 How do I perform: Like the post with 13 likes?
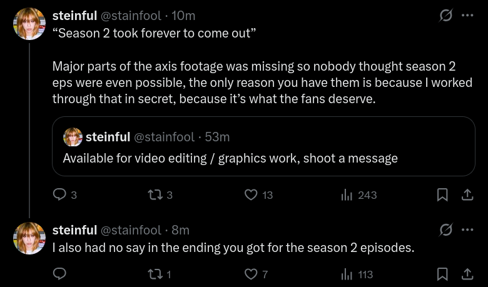pyautogui.click(x=251, y=195)
